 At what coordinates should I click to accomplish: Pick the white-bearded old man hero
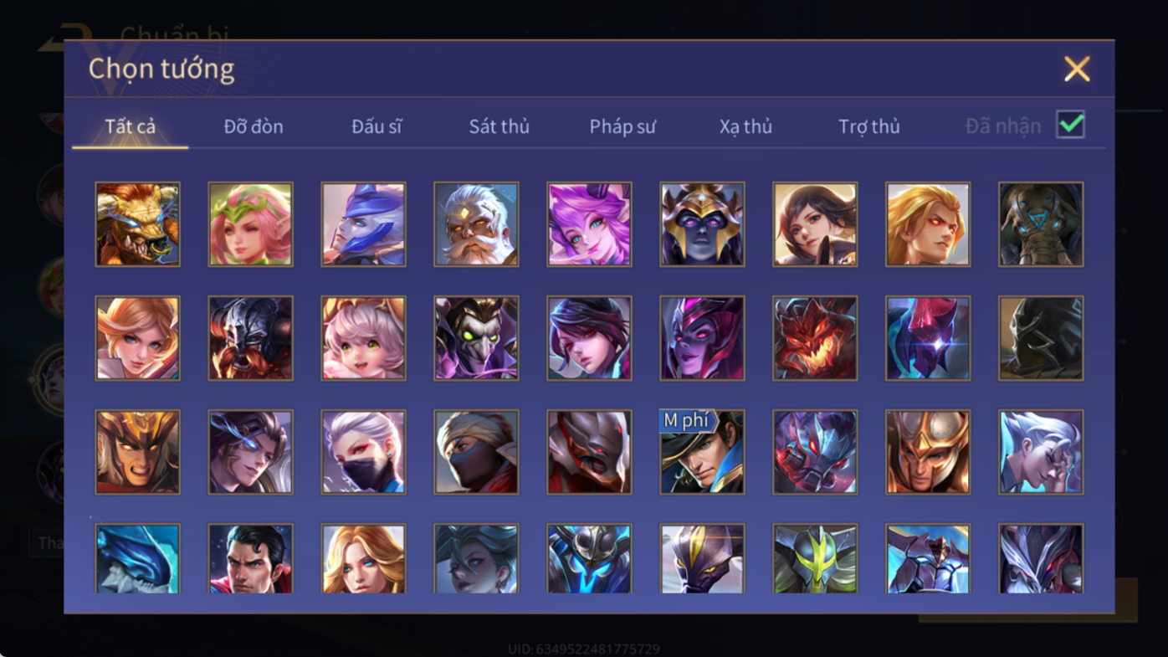476,224
